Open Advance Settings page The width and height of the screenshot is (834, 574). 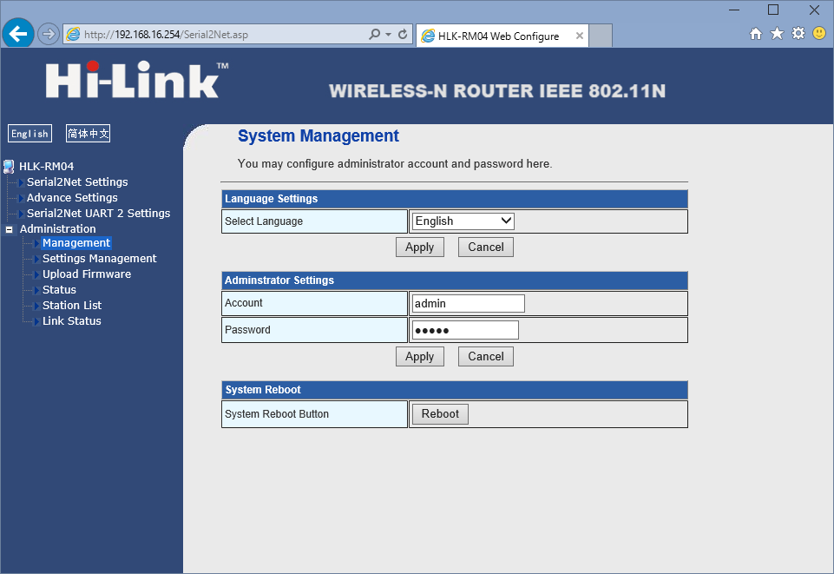pos(72,197)
